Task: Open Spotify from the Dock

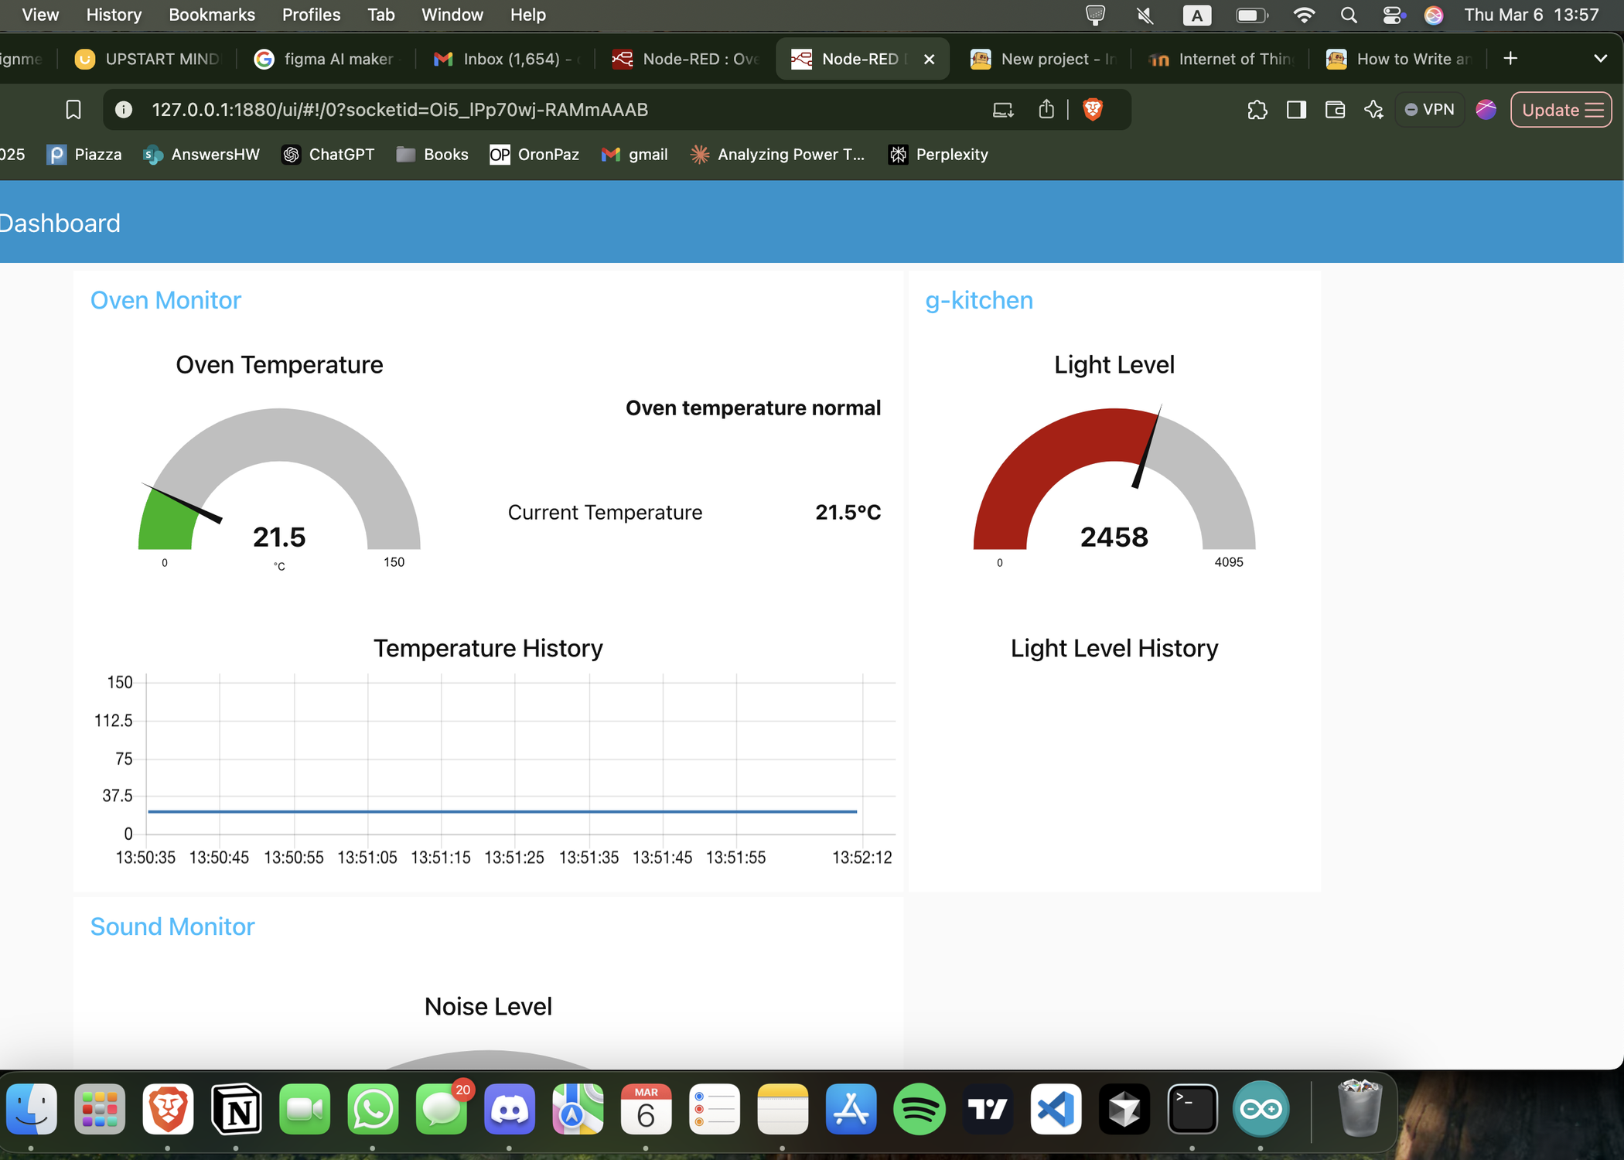Action: (x=919, y=1110)
